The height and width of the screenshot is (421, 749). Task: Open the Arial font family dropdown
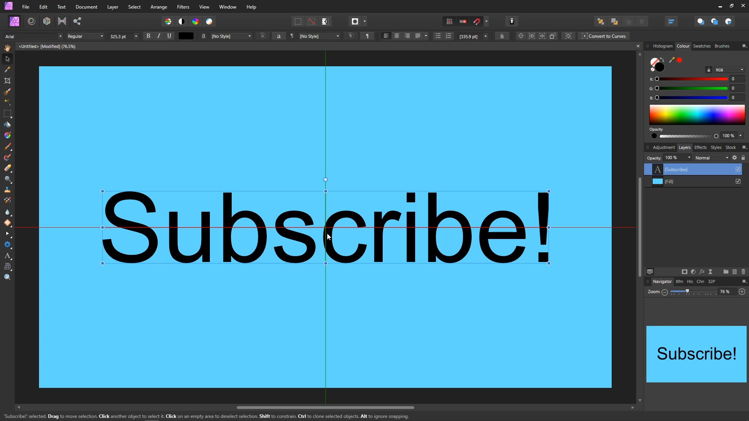60,36
